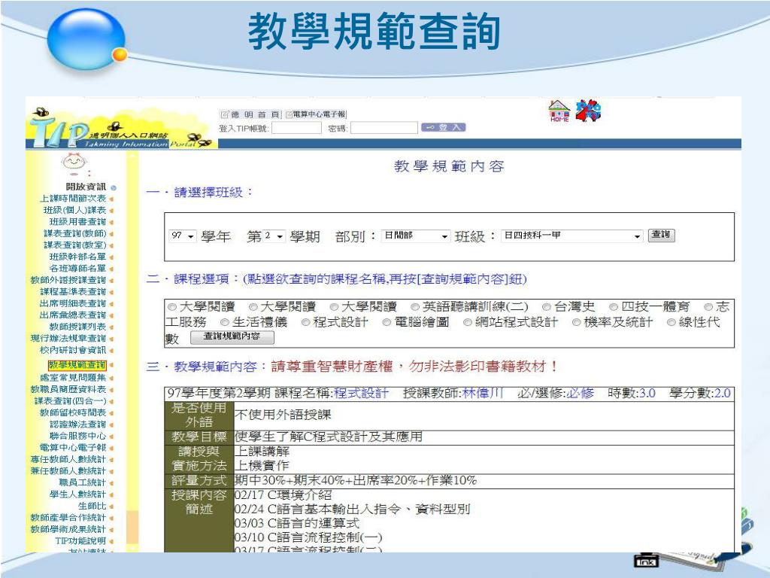Click the ink icon at bottom right
Image resolution: width=770 pixels, height=578 pixels.
pos(646,561)
